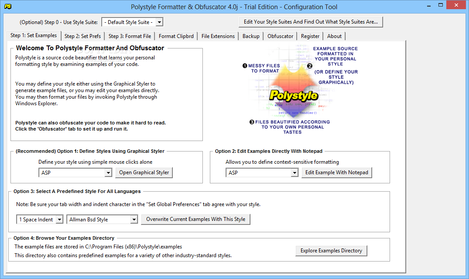469x279 pixels.
Task: Click Overwrite Current Examples With This Style
Action: click(x=195, y=219)
